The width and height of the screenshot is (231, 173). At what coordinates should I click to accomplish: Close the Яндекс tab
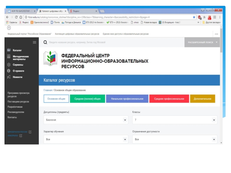click(x=96, y=11)
